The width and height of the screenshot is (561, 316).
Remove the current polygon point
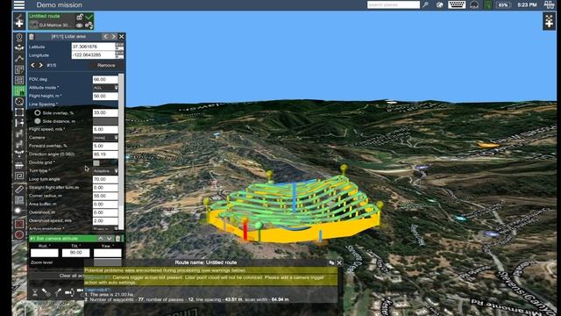pos(106,65)
